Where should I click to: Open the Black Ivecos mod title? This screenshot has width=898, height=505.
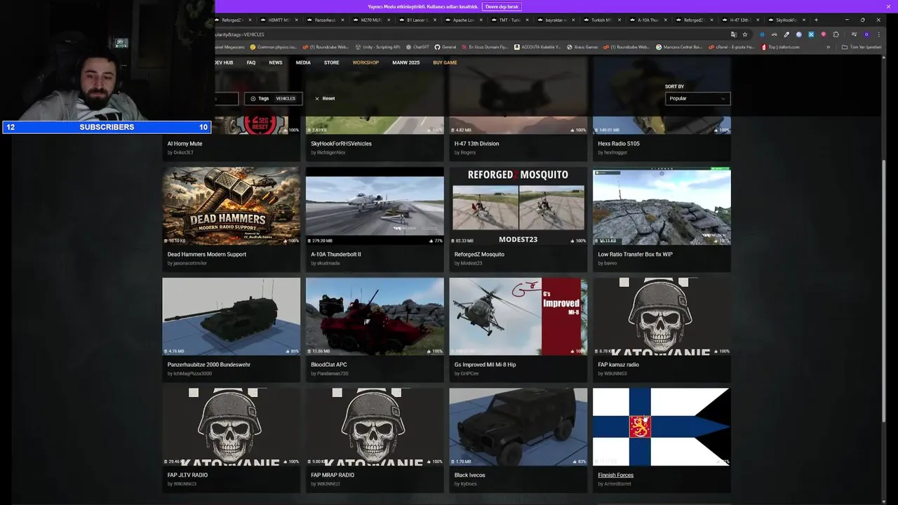click(x=469, y=475)
